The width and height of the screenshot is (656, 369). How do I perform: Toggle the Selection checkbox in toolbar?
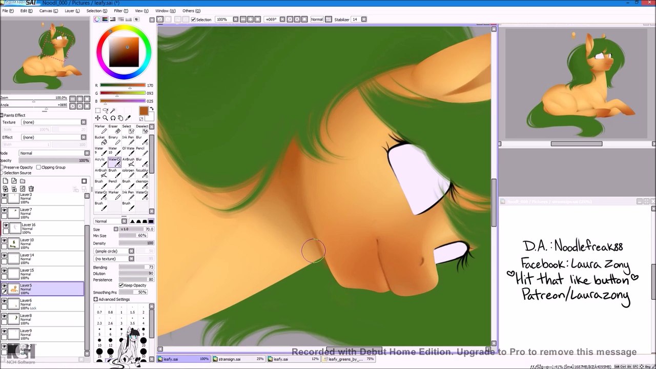193,19
